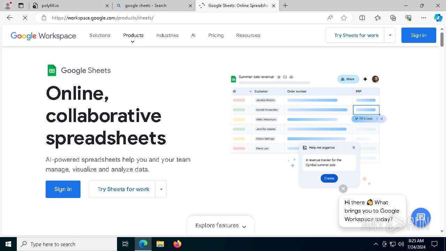Open File Explorer from the taskbar
This screenshot has height=251, width=446.
[160, 244]
